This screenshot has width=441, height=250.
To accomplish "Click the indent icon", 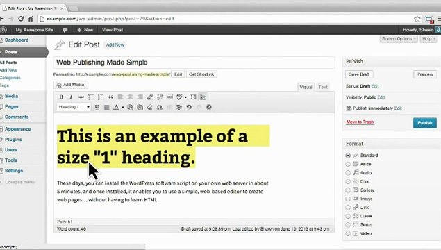I will [x=179, y=107].
